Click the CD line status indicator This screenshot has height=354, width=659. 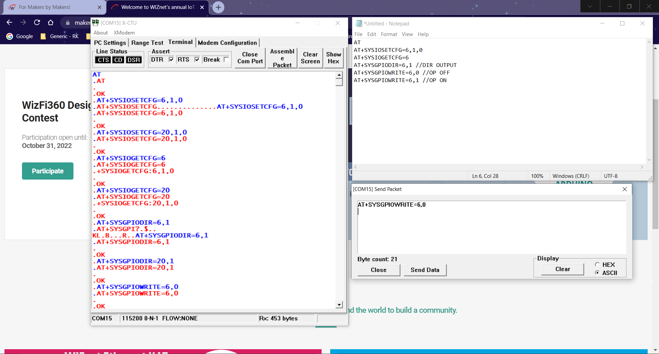[118, 60]
